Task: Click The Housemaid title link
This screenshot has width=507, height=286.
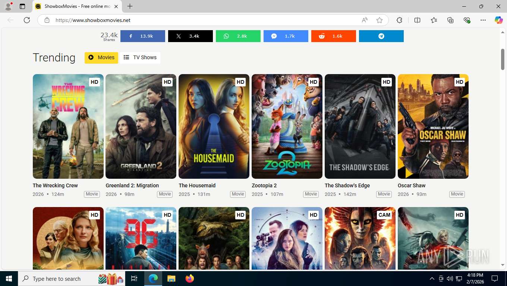Action: [x=197, y=185]
